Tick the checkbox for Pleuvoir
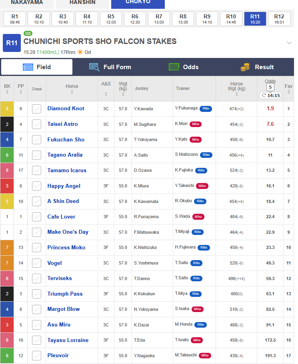 (36, 356)
